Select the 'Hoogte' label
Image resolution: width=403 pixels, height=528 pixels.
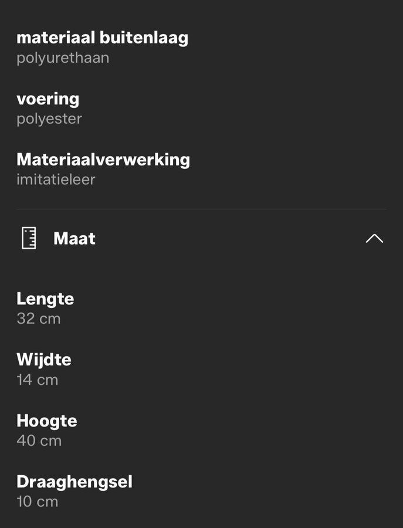(x=47, y=421)
